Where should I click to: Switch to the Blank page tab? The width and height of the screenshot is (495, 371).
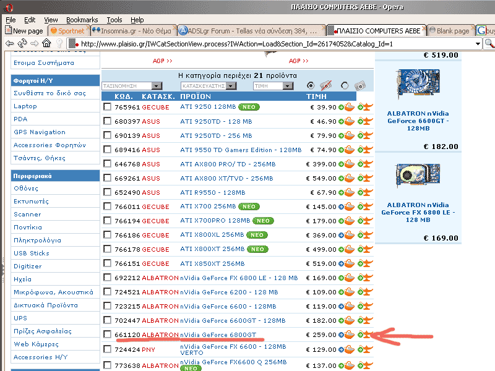pos(450,31)
